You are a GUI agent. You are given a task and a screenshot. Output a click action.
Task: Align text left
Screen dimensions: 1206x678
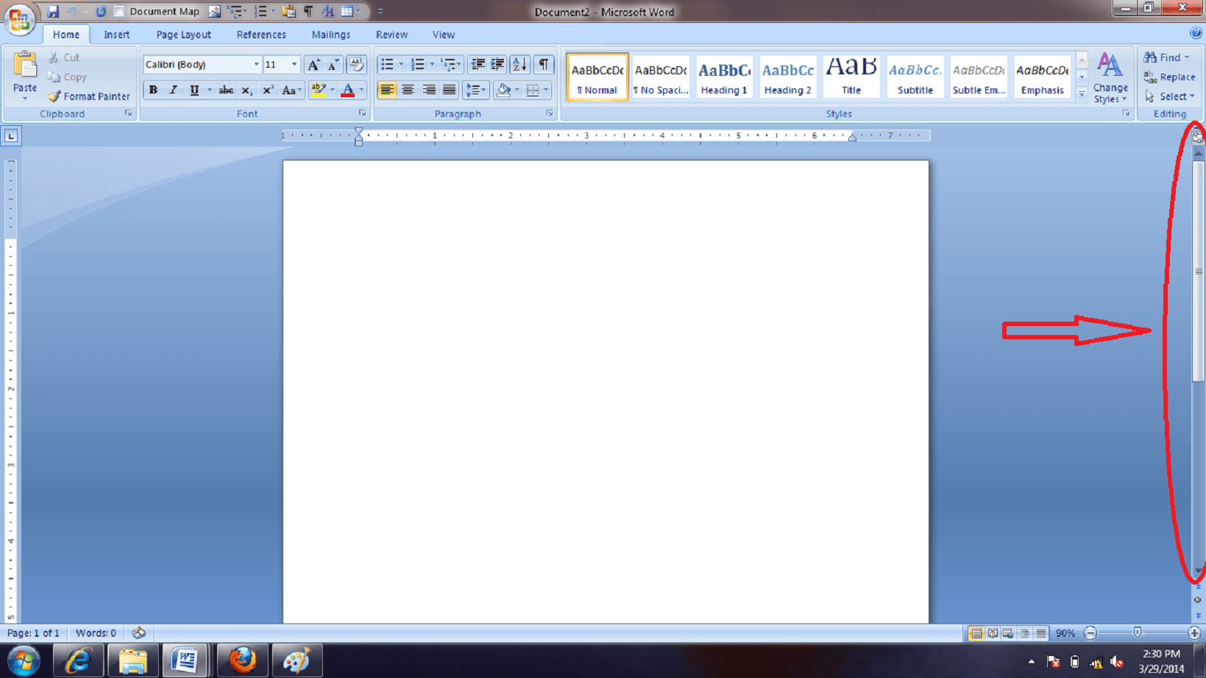(387, 90)
